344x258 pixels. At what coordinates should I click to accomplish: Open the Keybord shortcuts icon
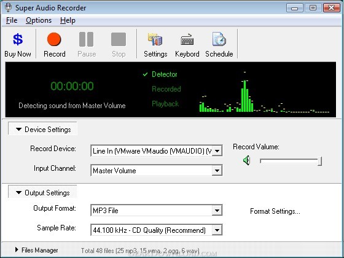pos(187,39)
